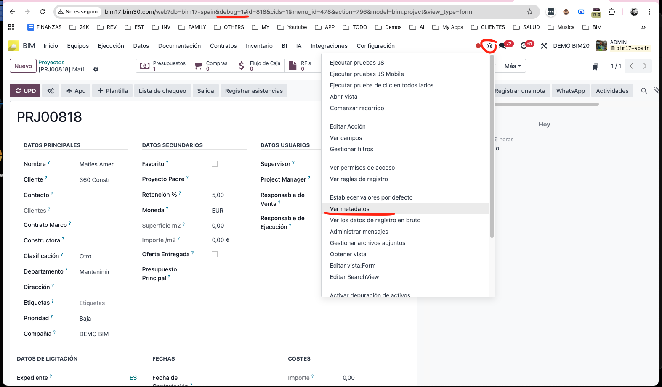This screenshot has width=662, height=387.
Task: Open Chrome three-dot menu
Action: 649,12
